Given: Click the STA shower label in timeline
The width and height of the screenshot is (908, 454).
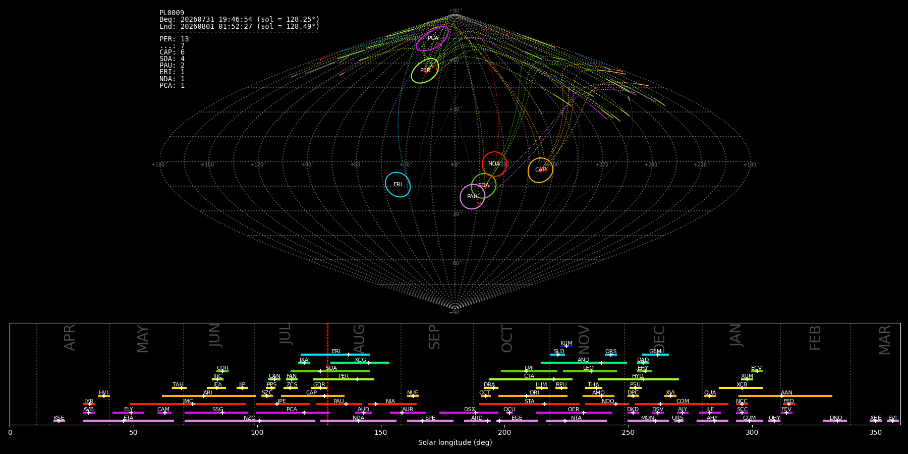Looking at the screenshot, I should (529, 402).
